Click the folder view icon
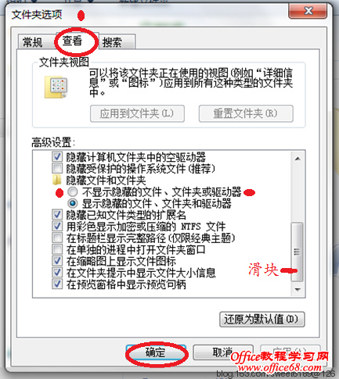This screenshot has height=379, width=339. [x=56, y=87]
